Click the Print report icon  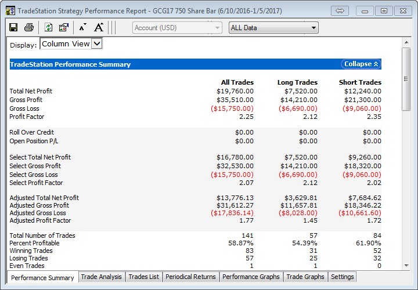click(28, 27)
